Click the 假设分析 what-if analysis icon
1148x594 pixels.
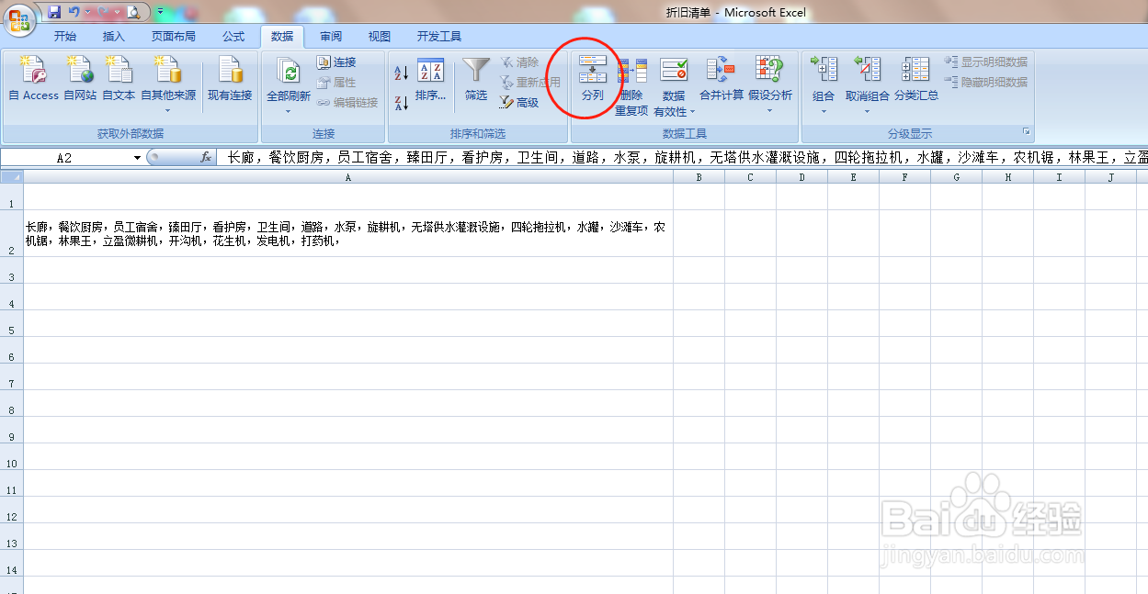[x=769, y=70]
